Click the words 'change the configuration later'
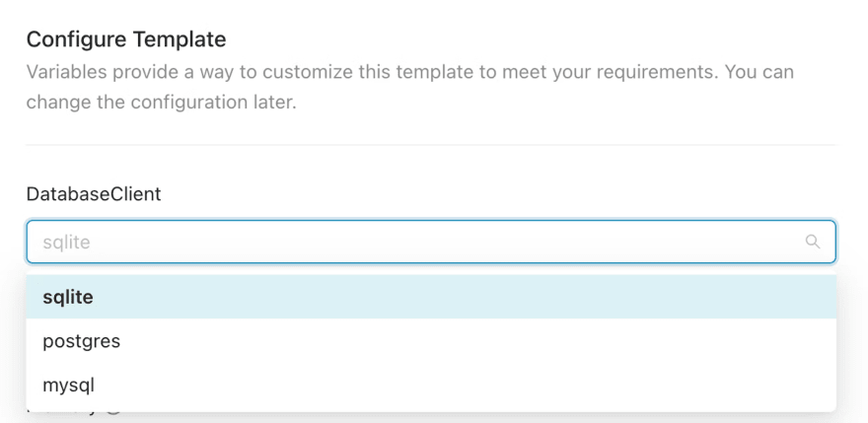 161,103
